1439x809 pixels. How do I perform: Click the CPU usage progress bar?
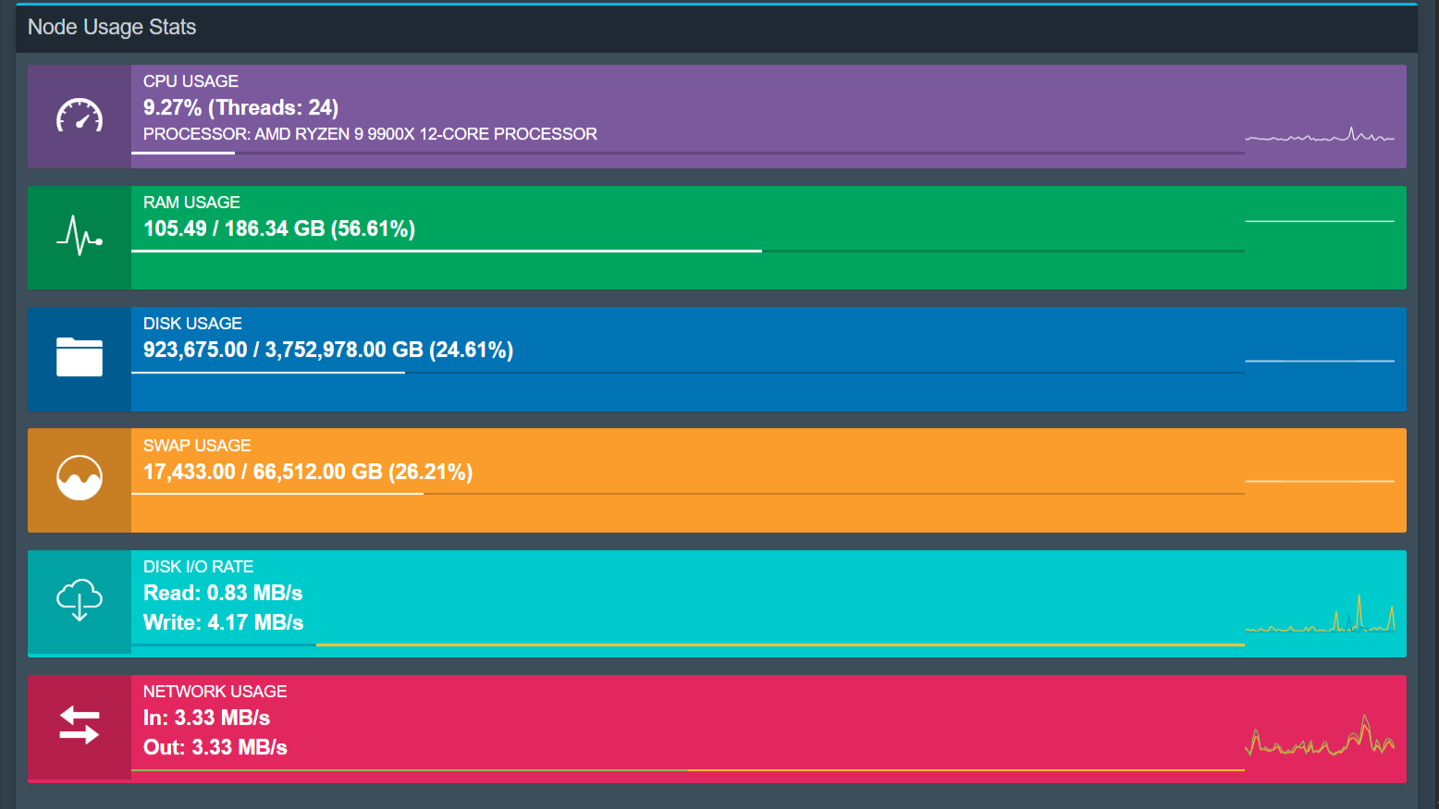click(x=687, y=153)
